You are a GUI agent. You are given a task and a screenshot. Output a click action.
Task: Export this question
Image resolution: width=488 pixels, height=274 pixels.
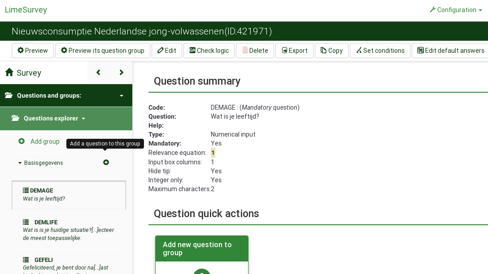tap(295, 51)
